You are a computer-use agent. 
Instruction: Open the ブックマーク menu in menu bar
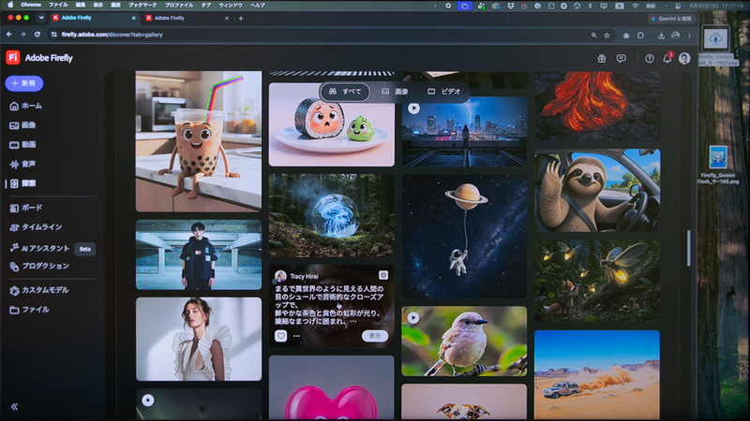[142, 5]
